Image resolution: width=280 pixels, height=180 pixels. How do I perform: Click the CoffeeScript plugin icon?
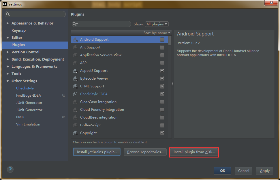click(x=75, y=125)
